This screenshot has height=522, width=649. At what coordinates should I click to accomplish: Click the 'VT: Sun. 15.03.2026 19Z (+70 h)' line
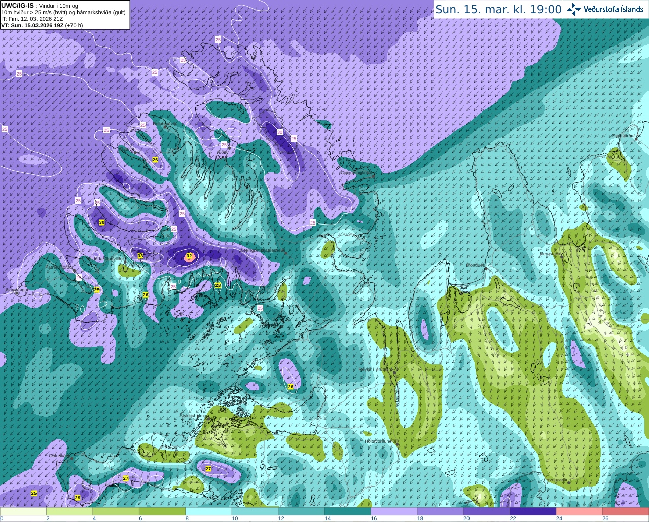point(42,25)
